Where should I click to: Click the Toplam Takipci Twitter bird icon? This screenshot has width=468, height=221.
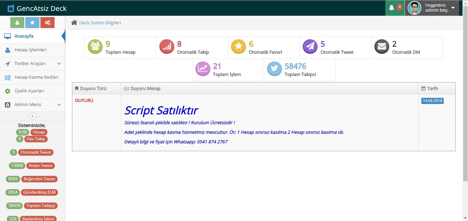[274, 69]
